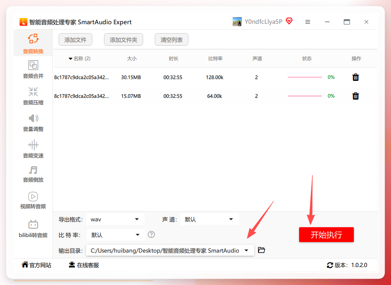The image size is (391, 285).
Task: Click the username Y0ndfcLlya5P
Action: tap(264, 21)
